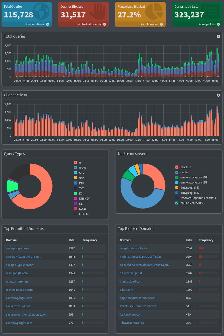224x336 pixels.
Task: Toggle the AAAA query type checkbox
Action: click(x=76, y=168)
